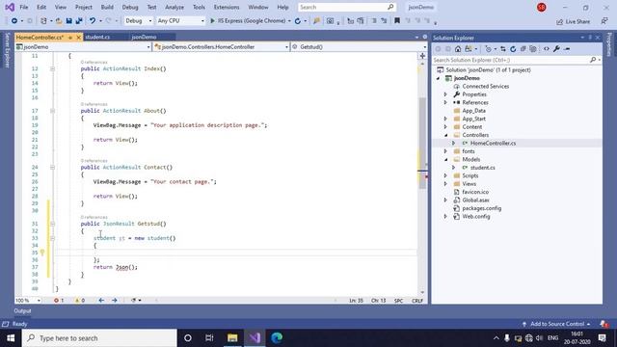Open Properties wrench icon in Solution Explorer
Viewport: 617px width, 347px height.
(557, 49)
